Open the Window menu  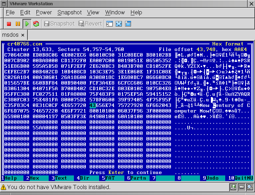115,13
